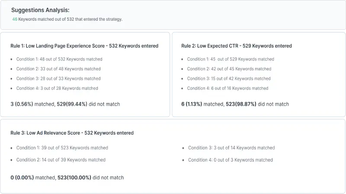Viewport: 346px width, 194px height.
Task: Open Rule 1 Low Landing Page Experience Score
Action: point(84,46)
